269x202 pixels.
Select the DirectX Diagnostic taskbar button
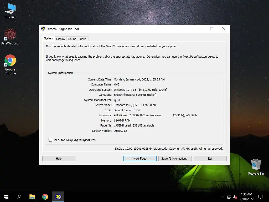point(58,197)
